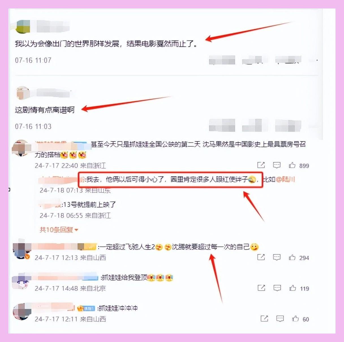Open reply bubble on 抓娃娃冲冲冲 comment
This screenshot has height=342, width=344.
[x=280, y=319]
